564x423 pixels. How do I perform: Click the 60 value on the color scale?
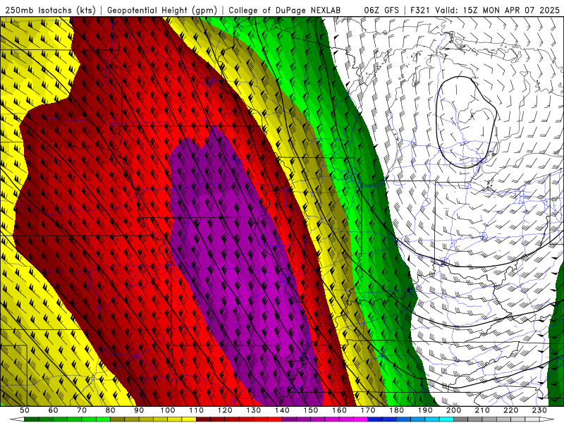point(53,410)
